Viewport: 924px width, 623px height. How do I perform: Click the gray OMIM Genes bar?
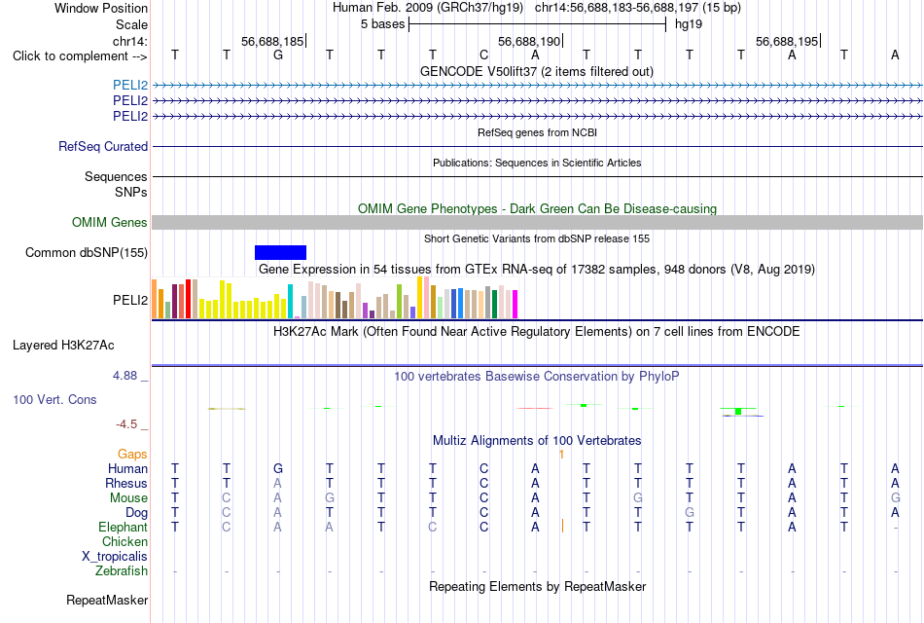[538, 222]
